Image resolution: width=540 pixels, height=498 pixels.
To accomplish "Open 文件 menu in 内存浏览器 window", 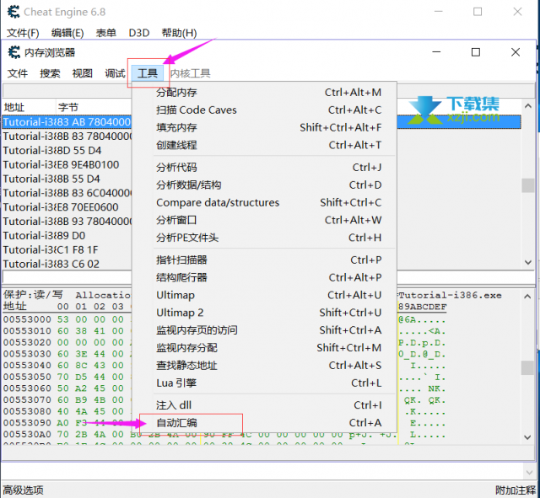I will 18,73.
